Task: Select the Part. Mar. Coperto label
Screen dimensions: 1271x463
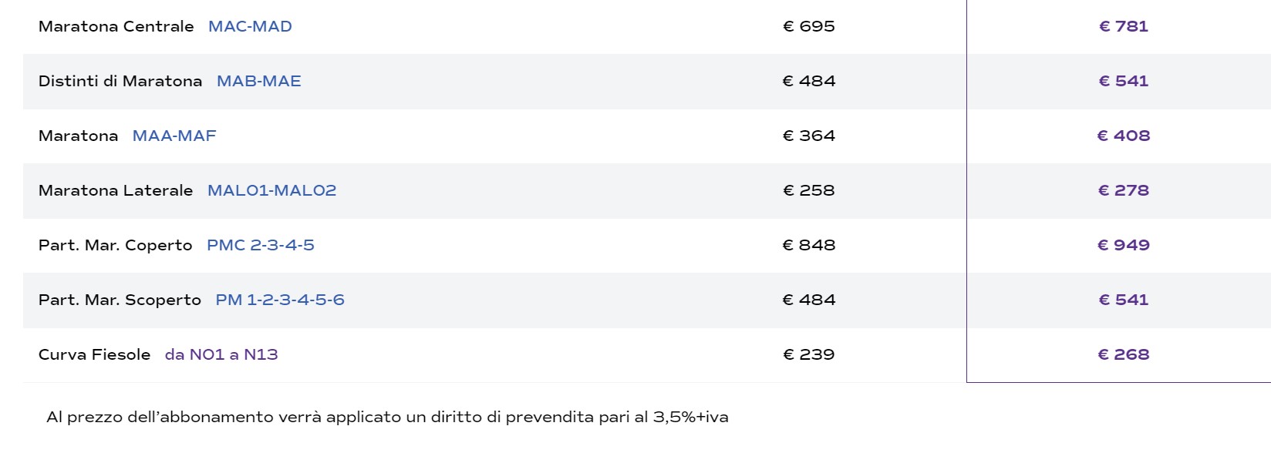Action: (115, 245)
